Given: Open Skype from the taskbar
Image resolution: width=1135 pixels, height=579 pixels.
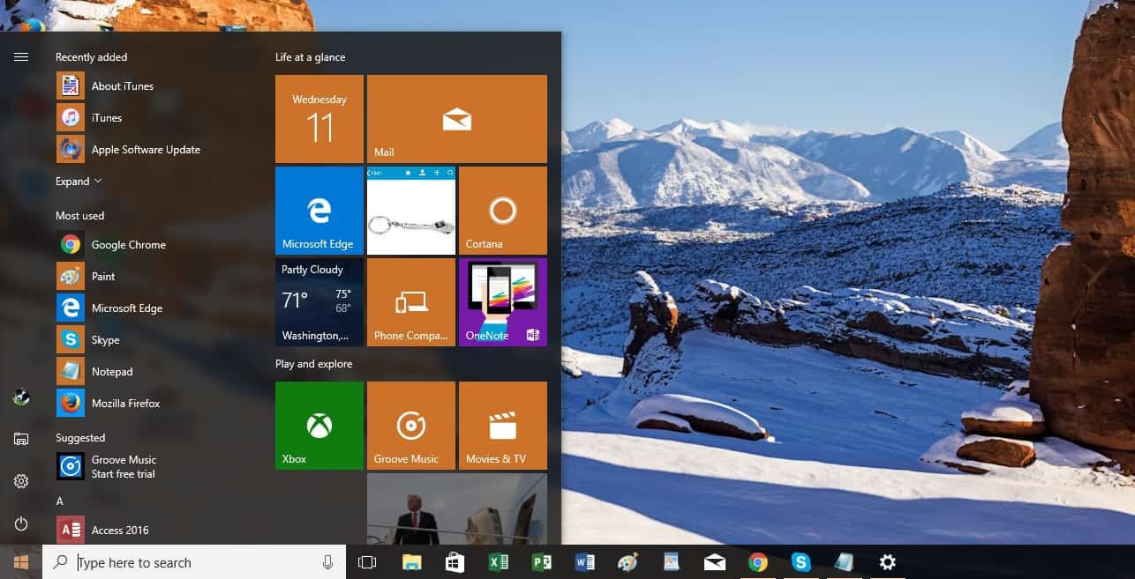Looking at the screenshot, I should pyautogui.click(x=801, y=562).
